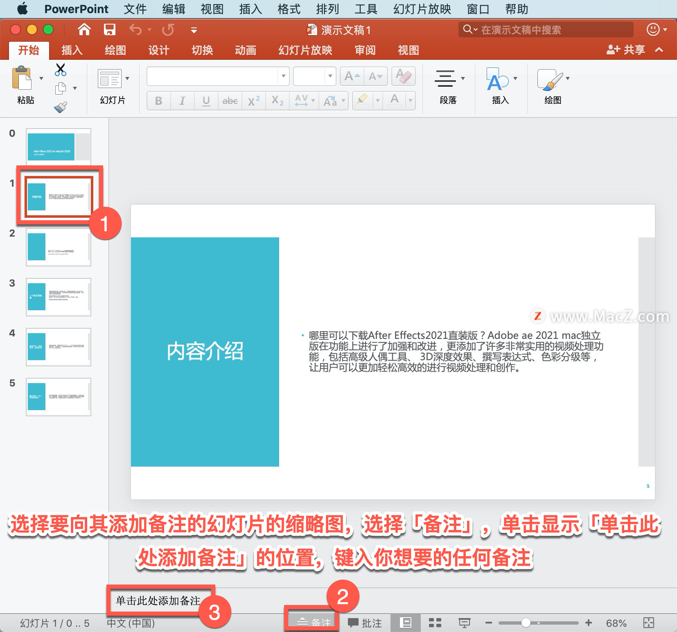Increase font size with the larger A
677x632 pixels.
pos(352,76)
